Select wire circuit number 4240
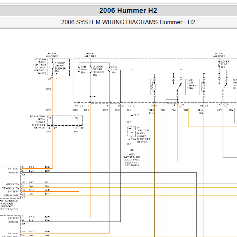Screen dimensions: 237x237 tap(47, 190)
